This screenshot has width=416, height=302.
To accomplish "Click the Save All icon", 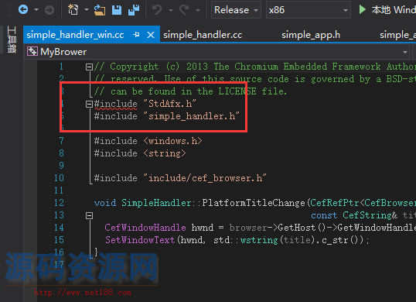I will [x=134, y=10].
